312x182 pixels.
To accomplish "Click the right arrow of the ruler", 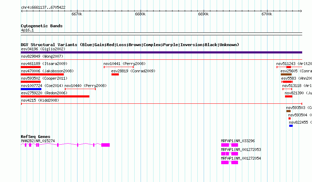I will click(301, 11).
